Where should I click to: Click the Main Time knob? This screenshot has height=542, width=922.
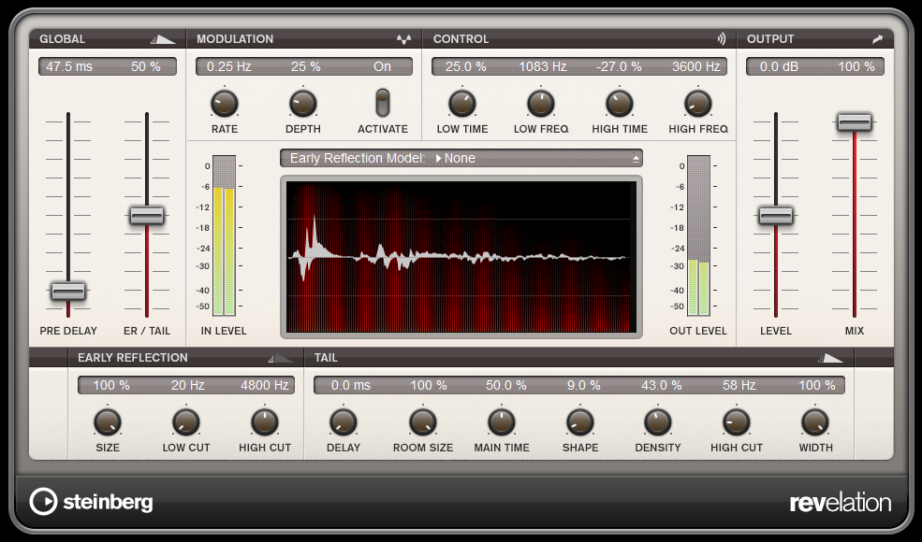click(x=502, y=422)
